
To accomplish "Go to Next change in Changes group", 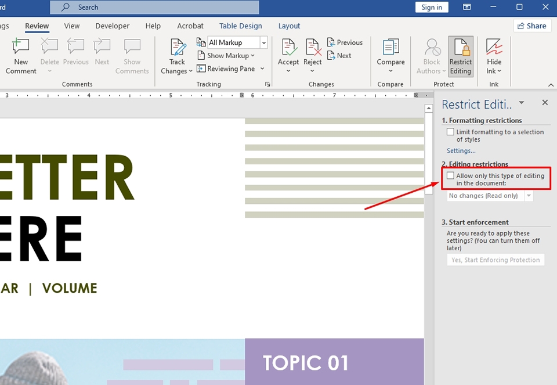I will [x=340, y=56].
